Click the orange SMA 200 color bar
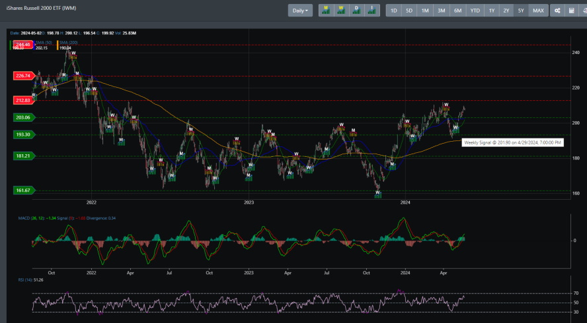 point(58,45)
